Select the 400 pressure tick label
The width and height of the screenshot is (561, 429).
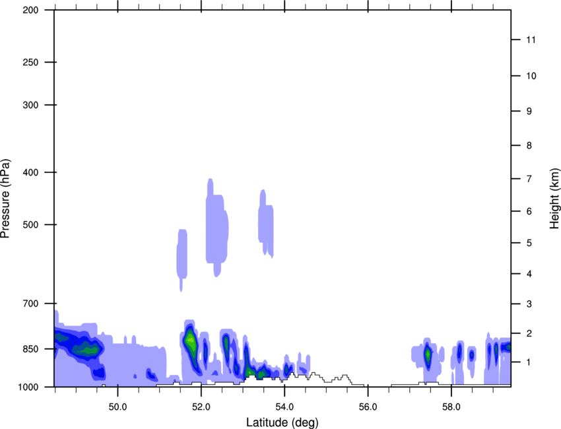click(x=30, y=172)
